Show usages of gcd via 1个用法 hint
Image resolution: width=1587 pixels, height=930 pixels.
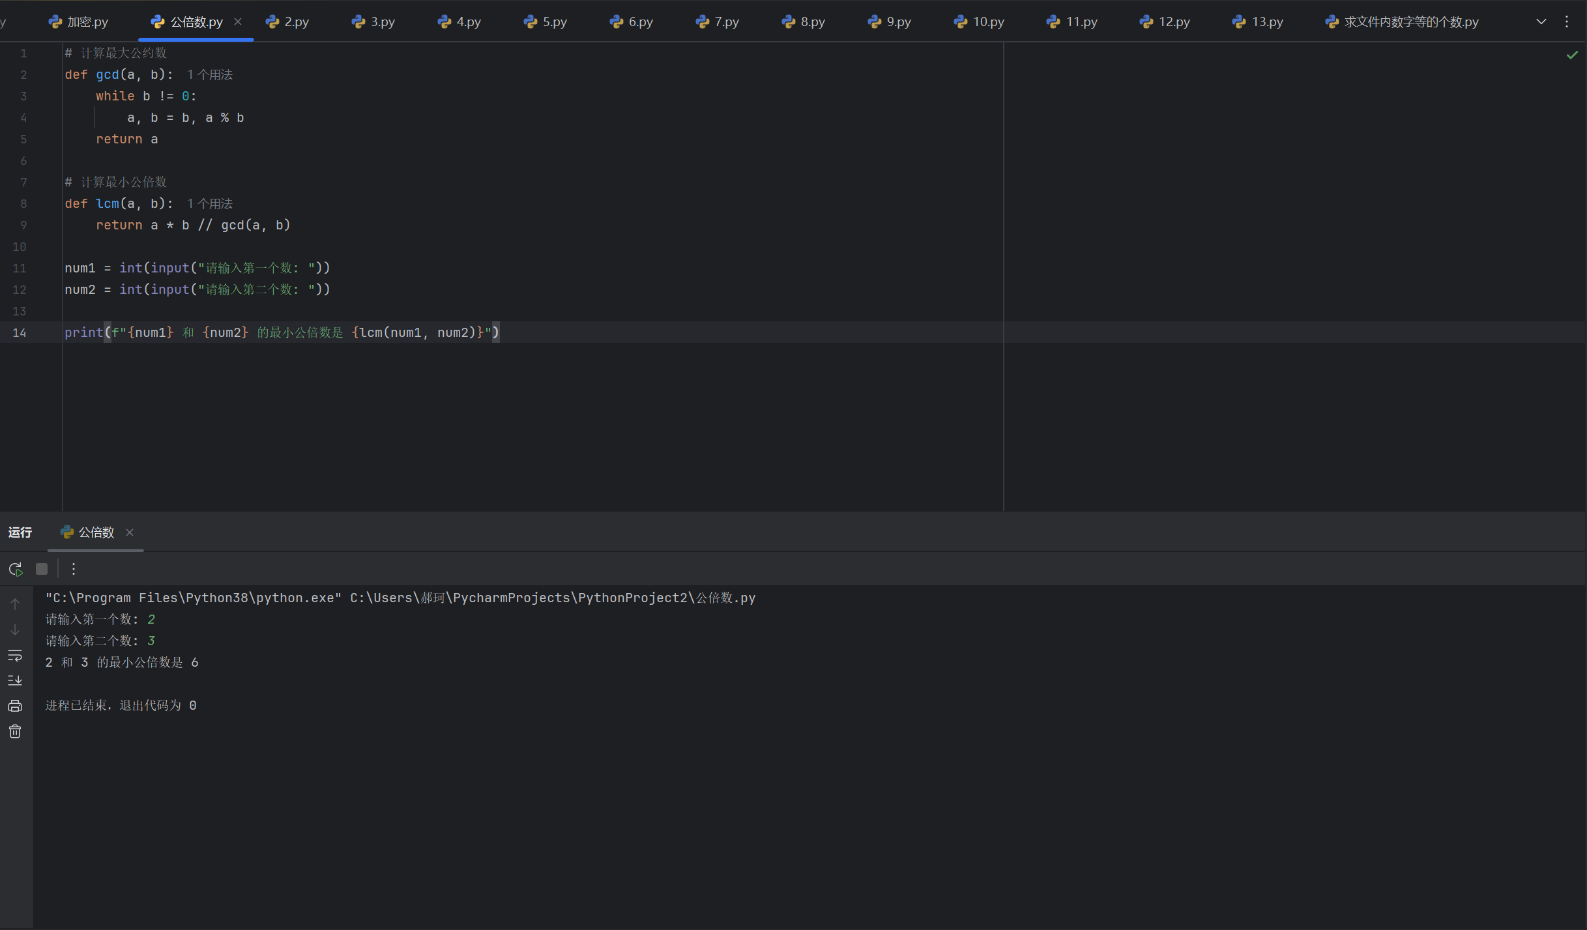pyautogui.click(x=210, y=75)
